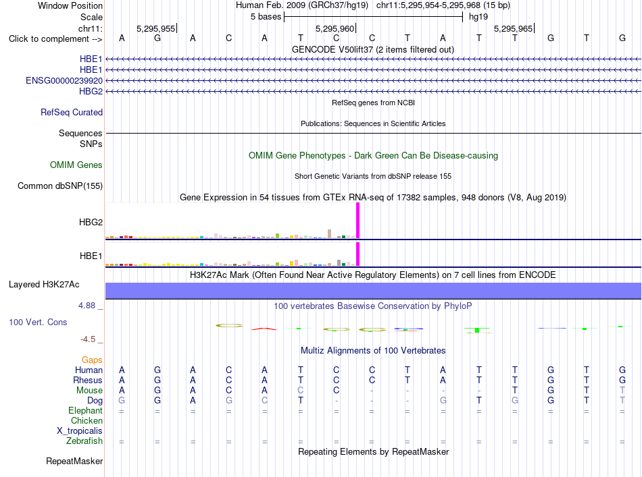The height and width of the screenshot is (477, 642).
Task: Click the 5,295,965 position marker
Action: point(514,28)
